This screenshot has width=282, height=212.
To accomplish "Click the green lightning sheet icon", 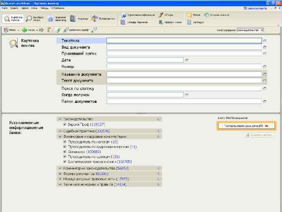I will 58,30.
